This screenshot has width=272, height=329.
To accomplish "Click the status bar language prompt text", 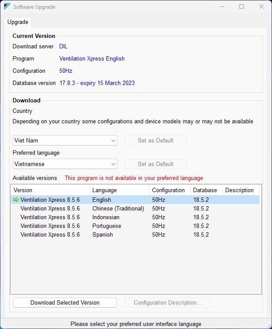I will pyautogui.click(x=136, y=324).
